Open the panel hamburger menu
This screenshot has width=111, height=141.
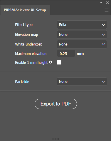pyautogui.click(x=107, y=10)
